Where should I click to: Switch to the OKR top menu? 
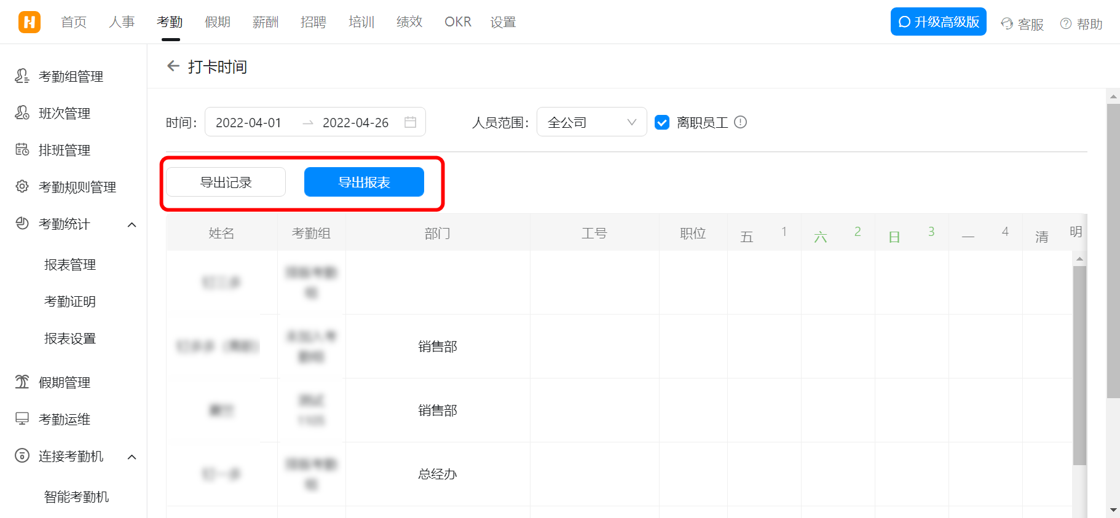tap(457, 22)
